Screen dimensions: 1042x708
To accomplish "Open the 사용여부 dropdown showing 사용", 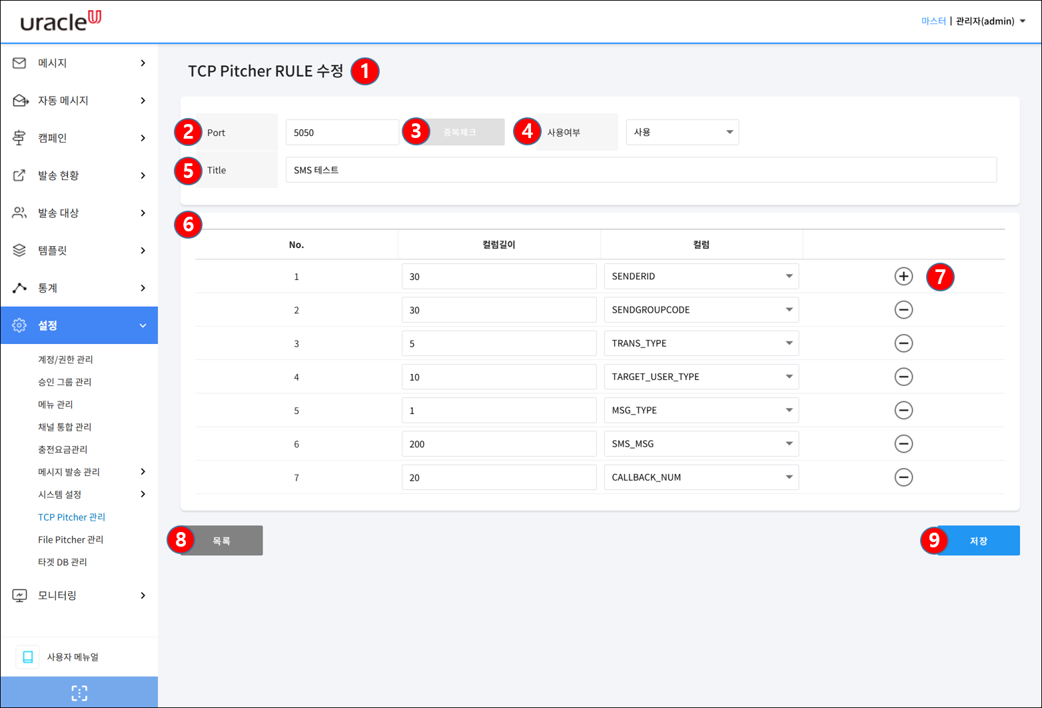I will (x=682, y=132).
